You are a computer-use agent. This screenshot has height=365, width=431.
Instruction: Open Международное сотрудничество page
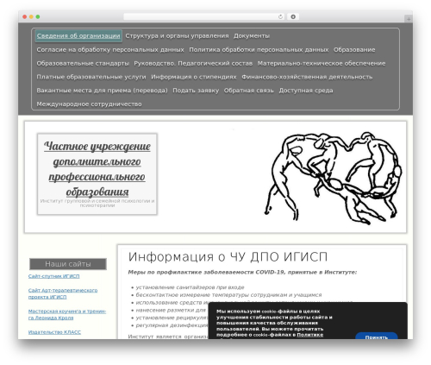[x=89, y=104]
